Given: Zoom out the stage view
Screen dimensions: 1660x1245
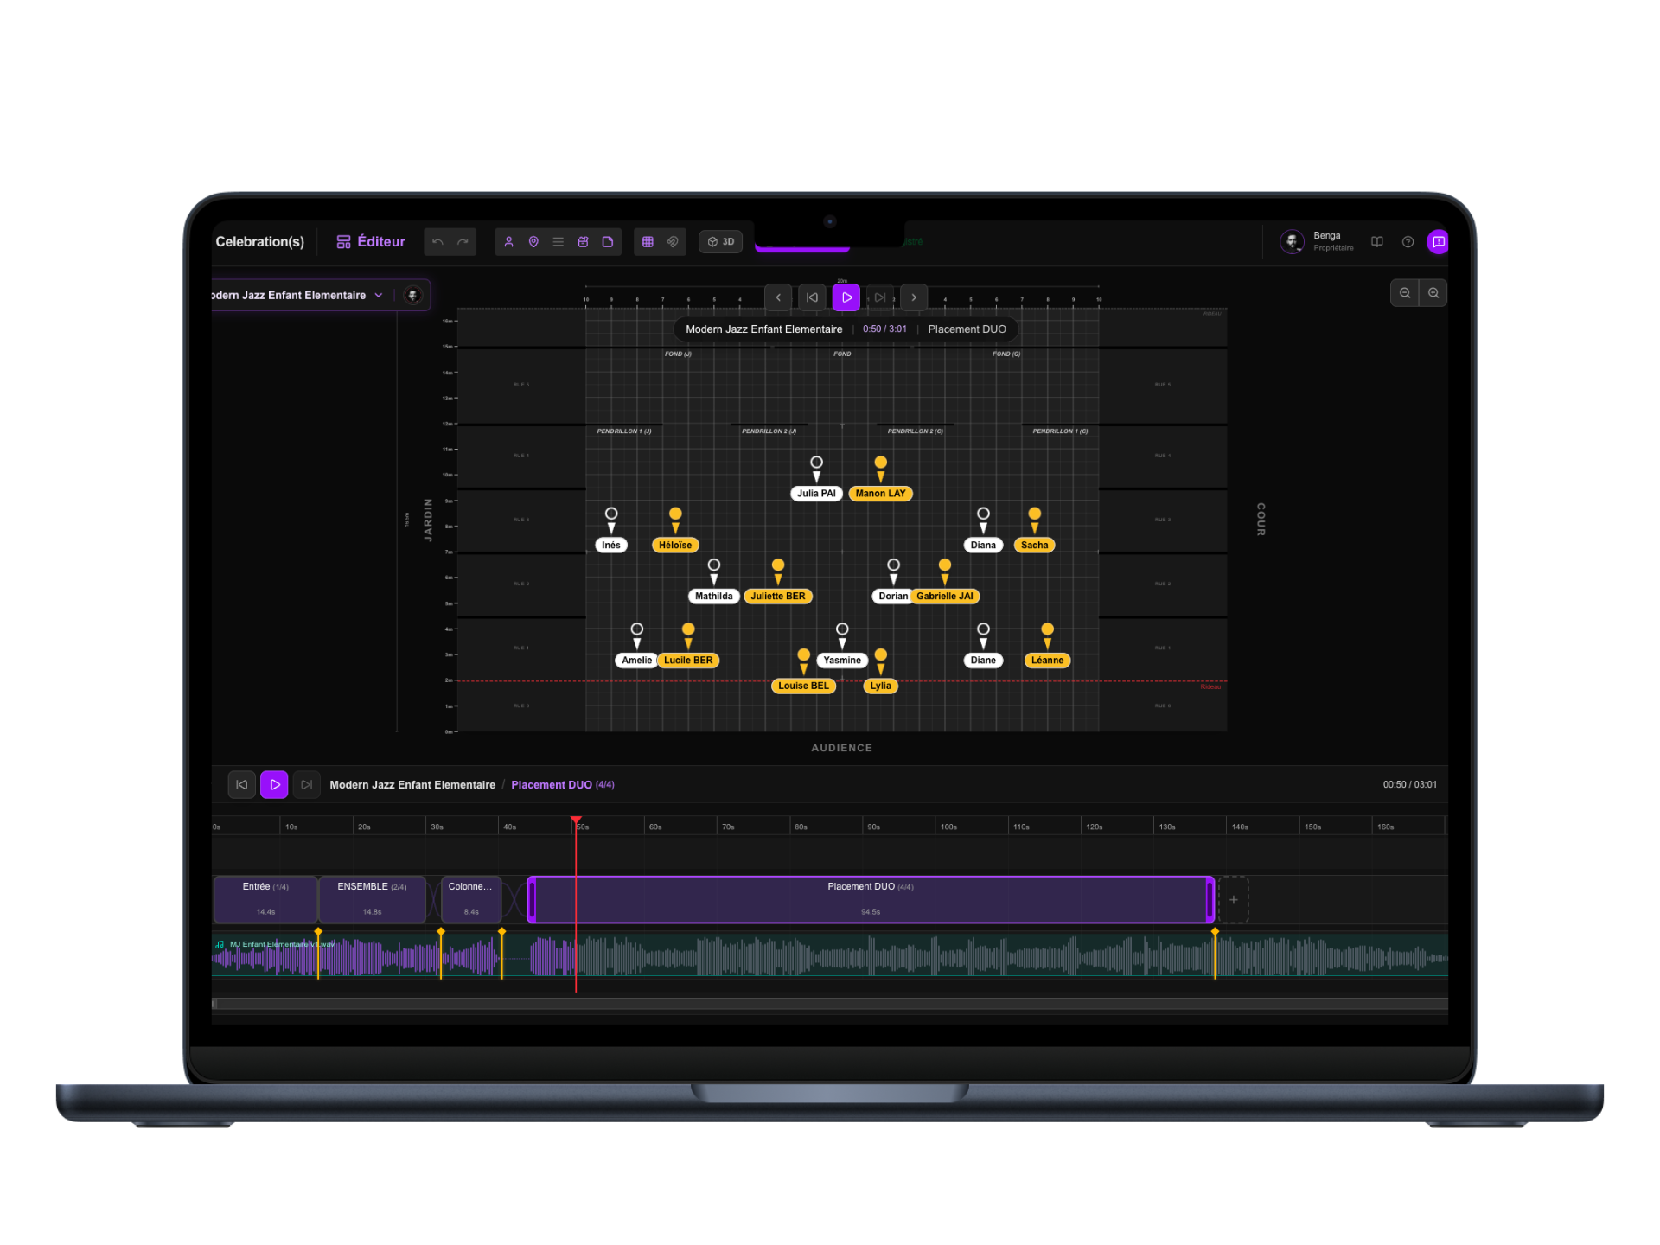Looking at the screenshot, I should tap(1405, 293).
